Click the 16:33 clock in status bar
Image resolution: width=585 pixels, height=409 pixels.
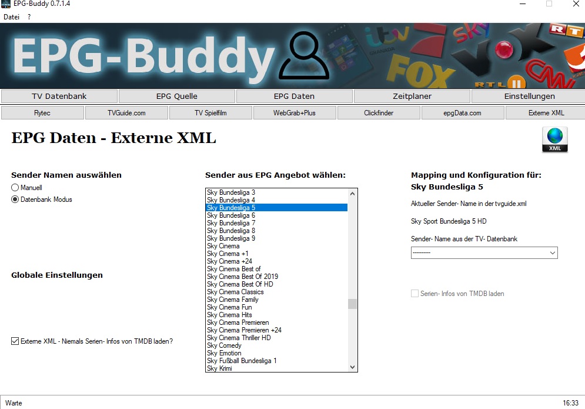[x=570, y=403]
